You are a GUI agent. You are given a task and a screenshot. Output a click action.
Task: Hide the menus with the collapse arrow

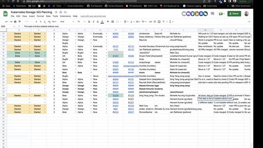pos(249,22)
